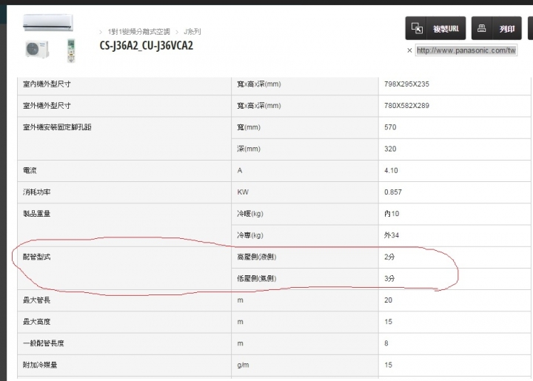Click the value 320
533x381 pixels.
tap(390, 149)
